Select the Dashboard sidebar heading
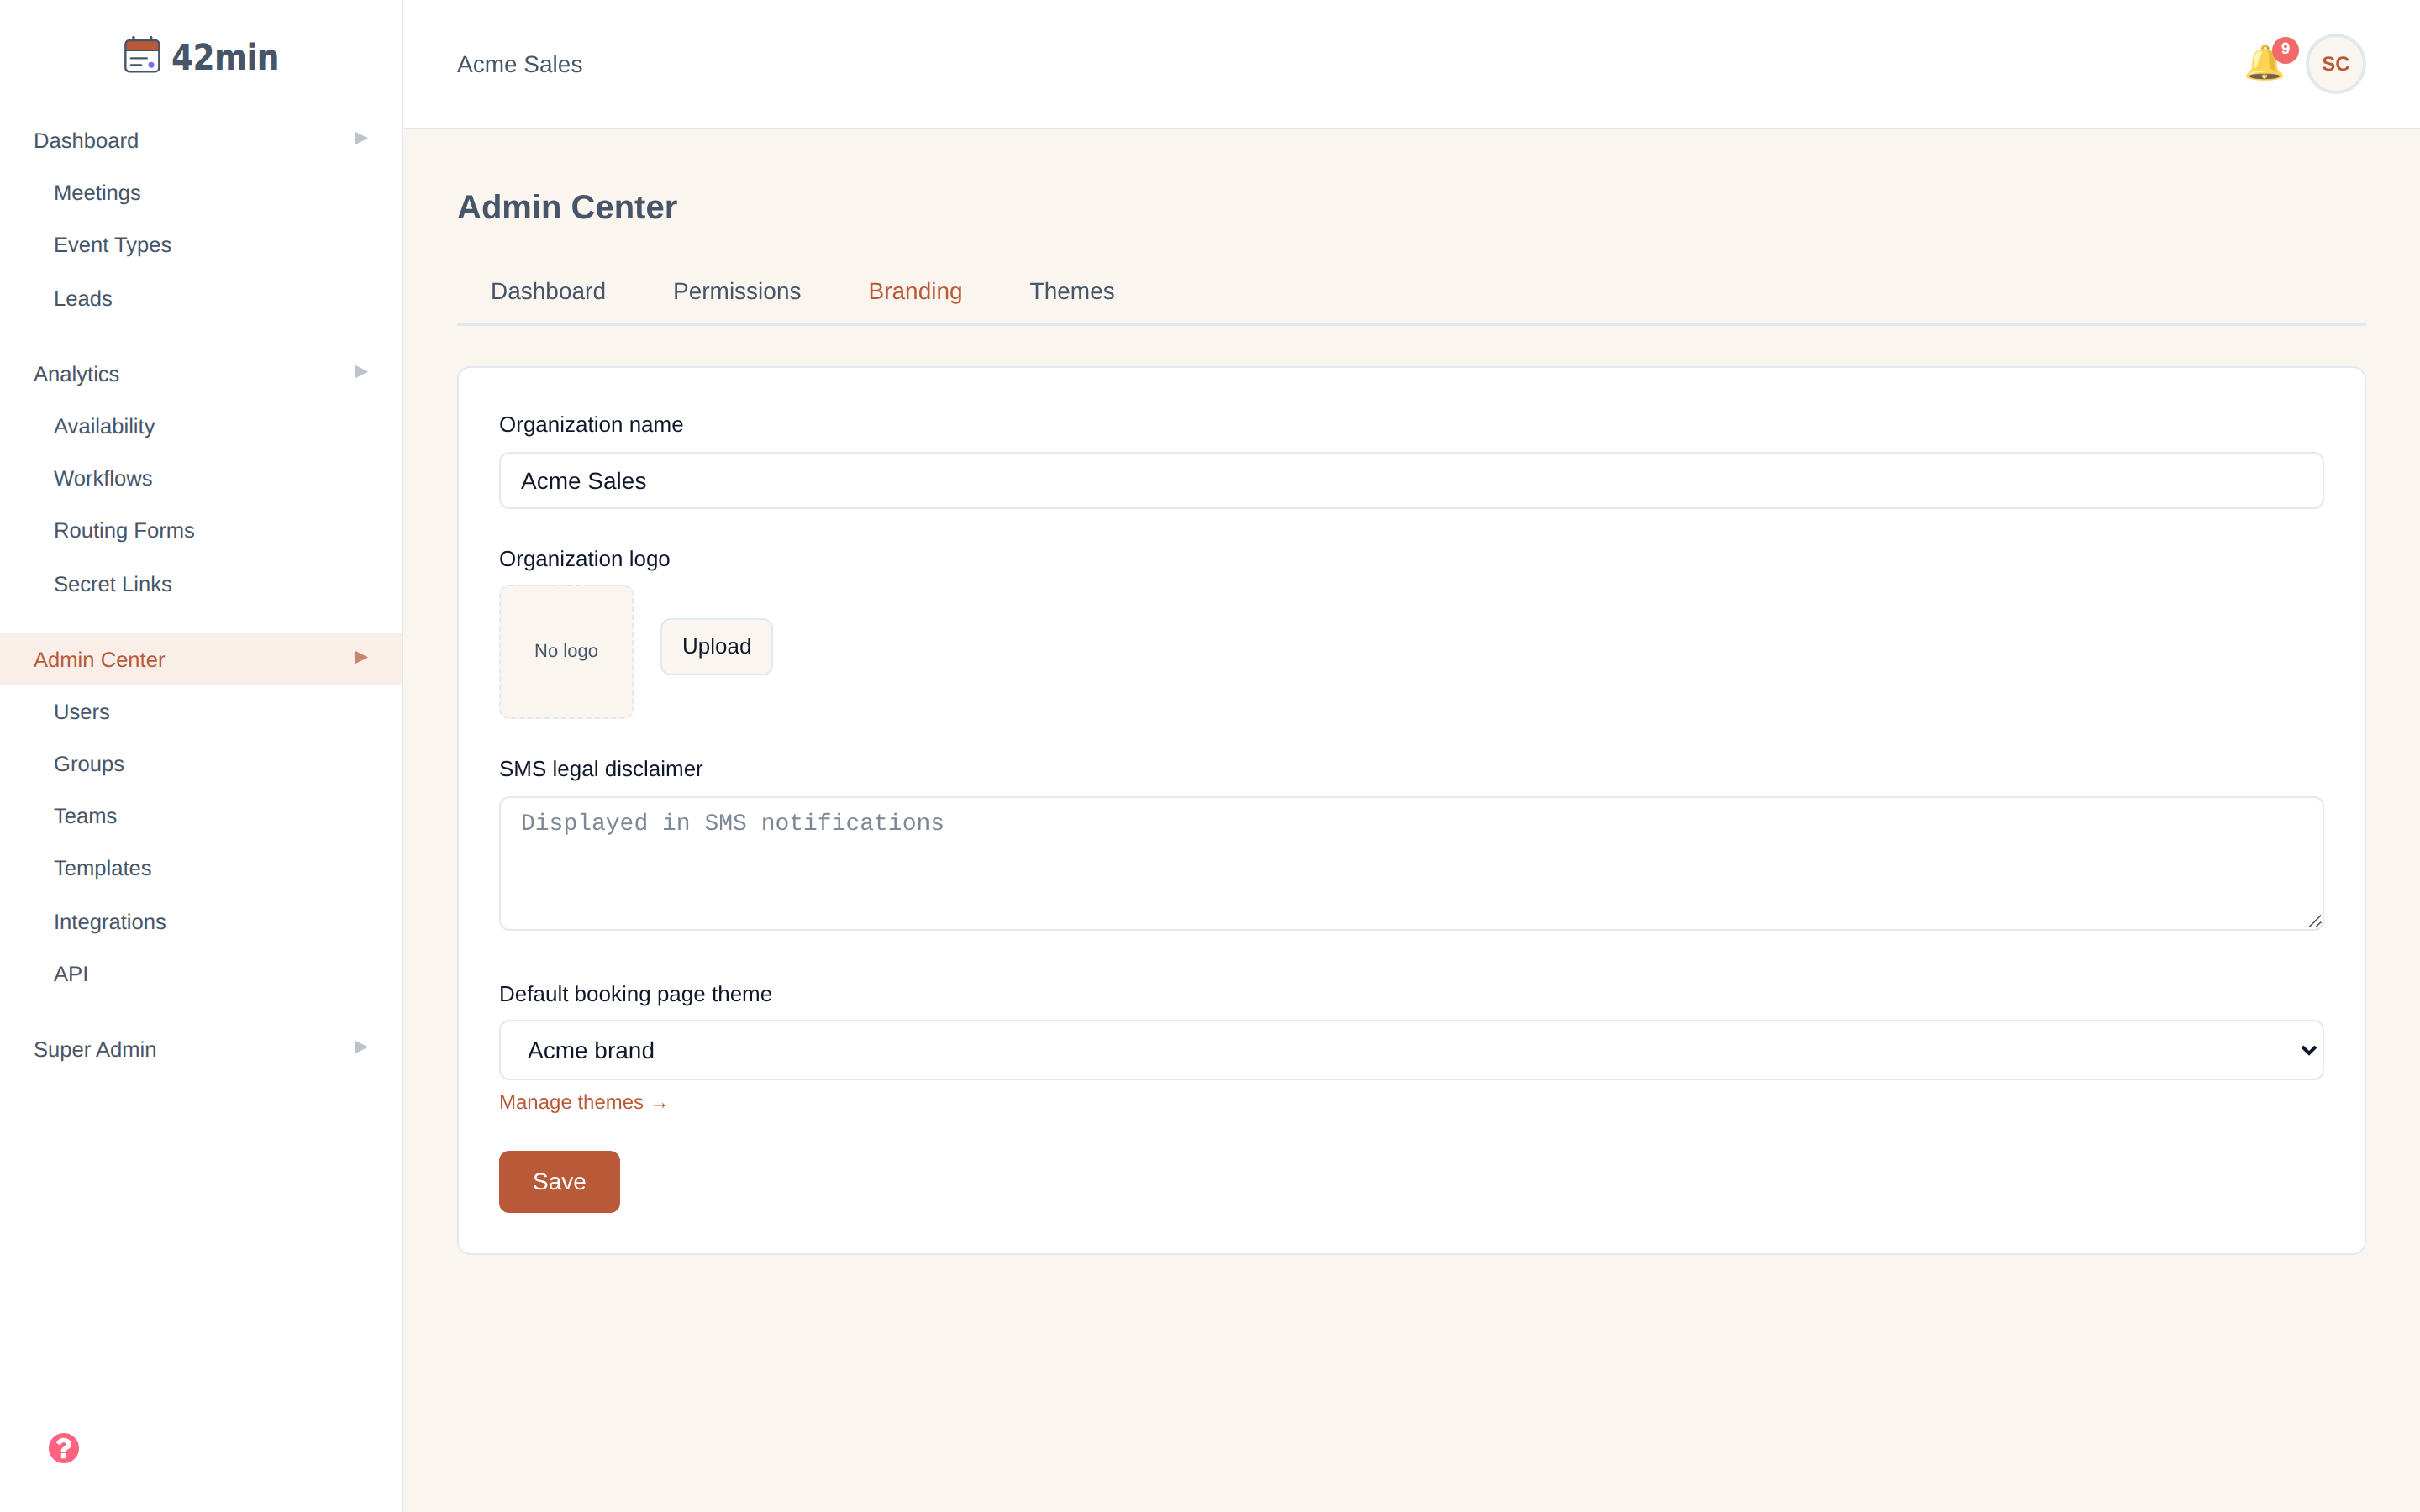 86,141
